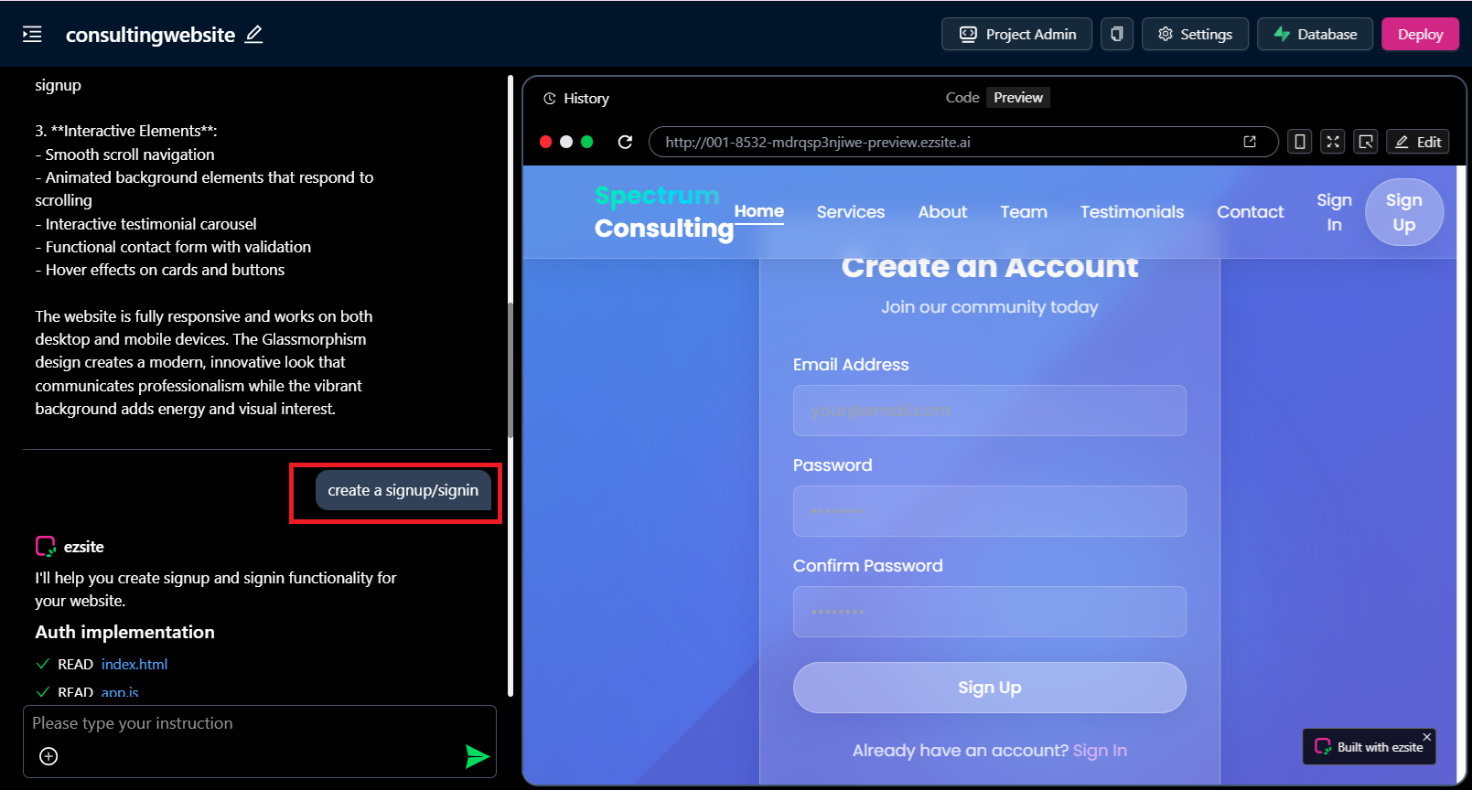Switch to the Code tab
The width and height of the screenshot is (1472, 790).
962,98
